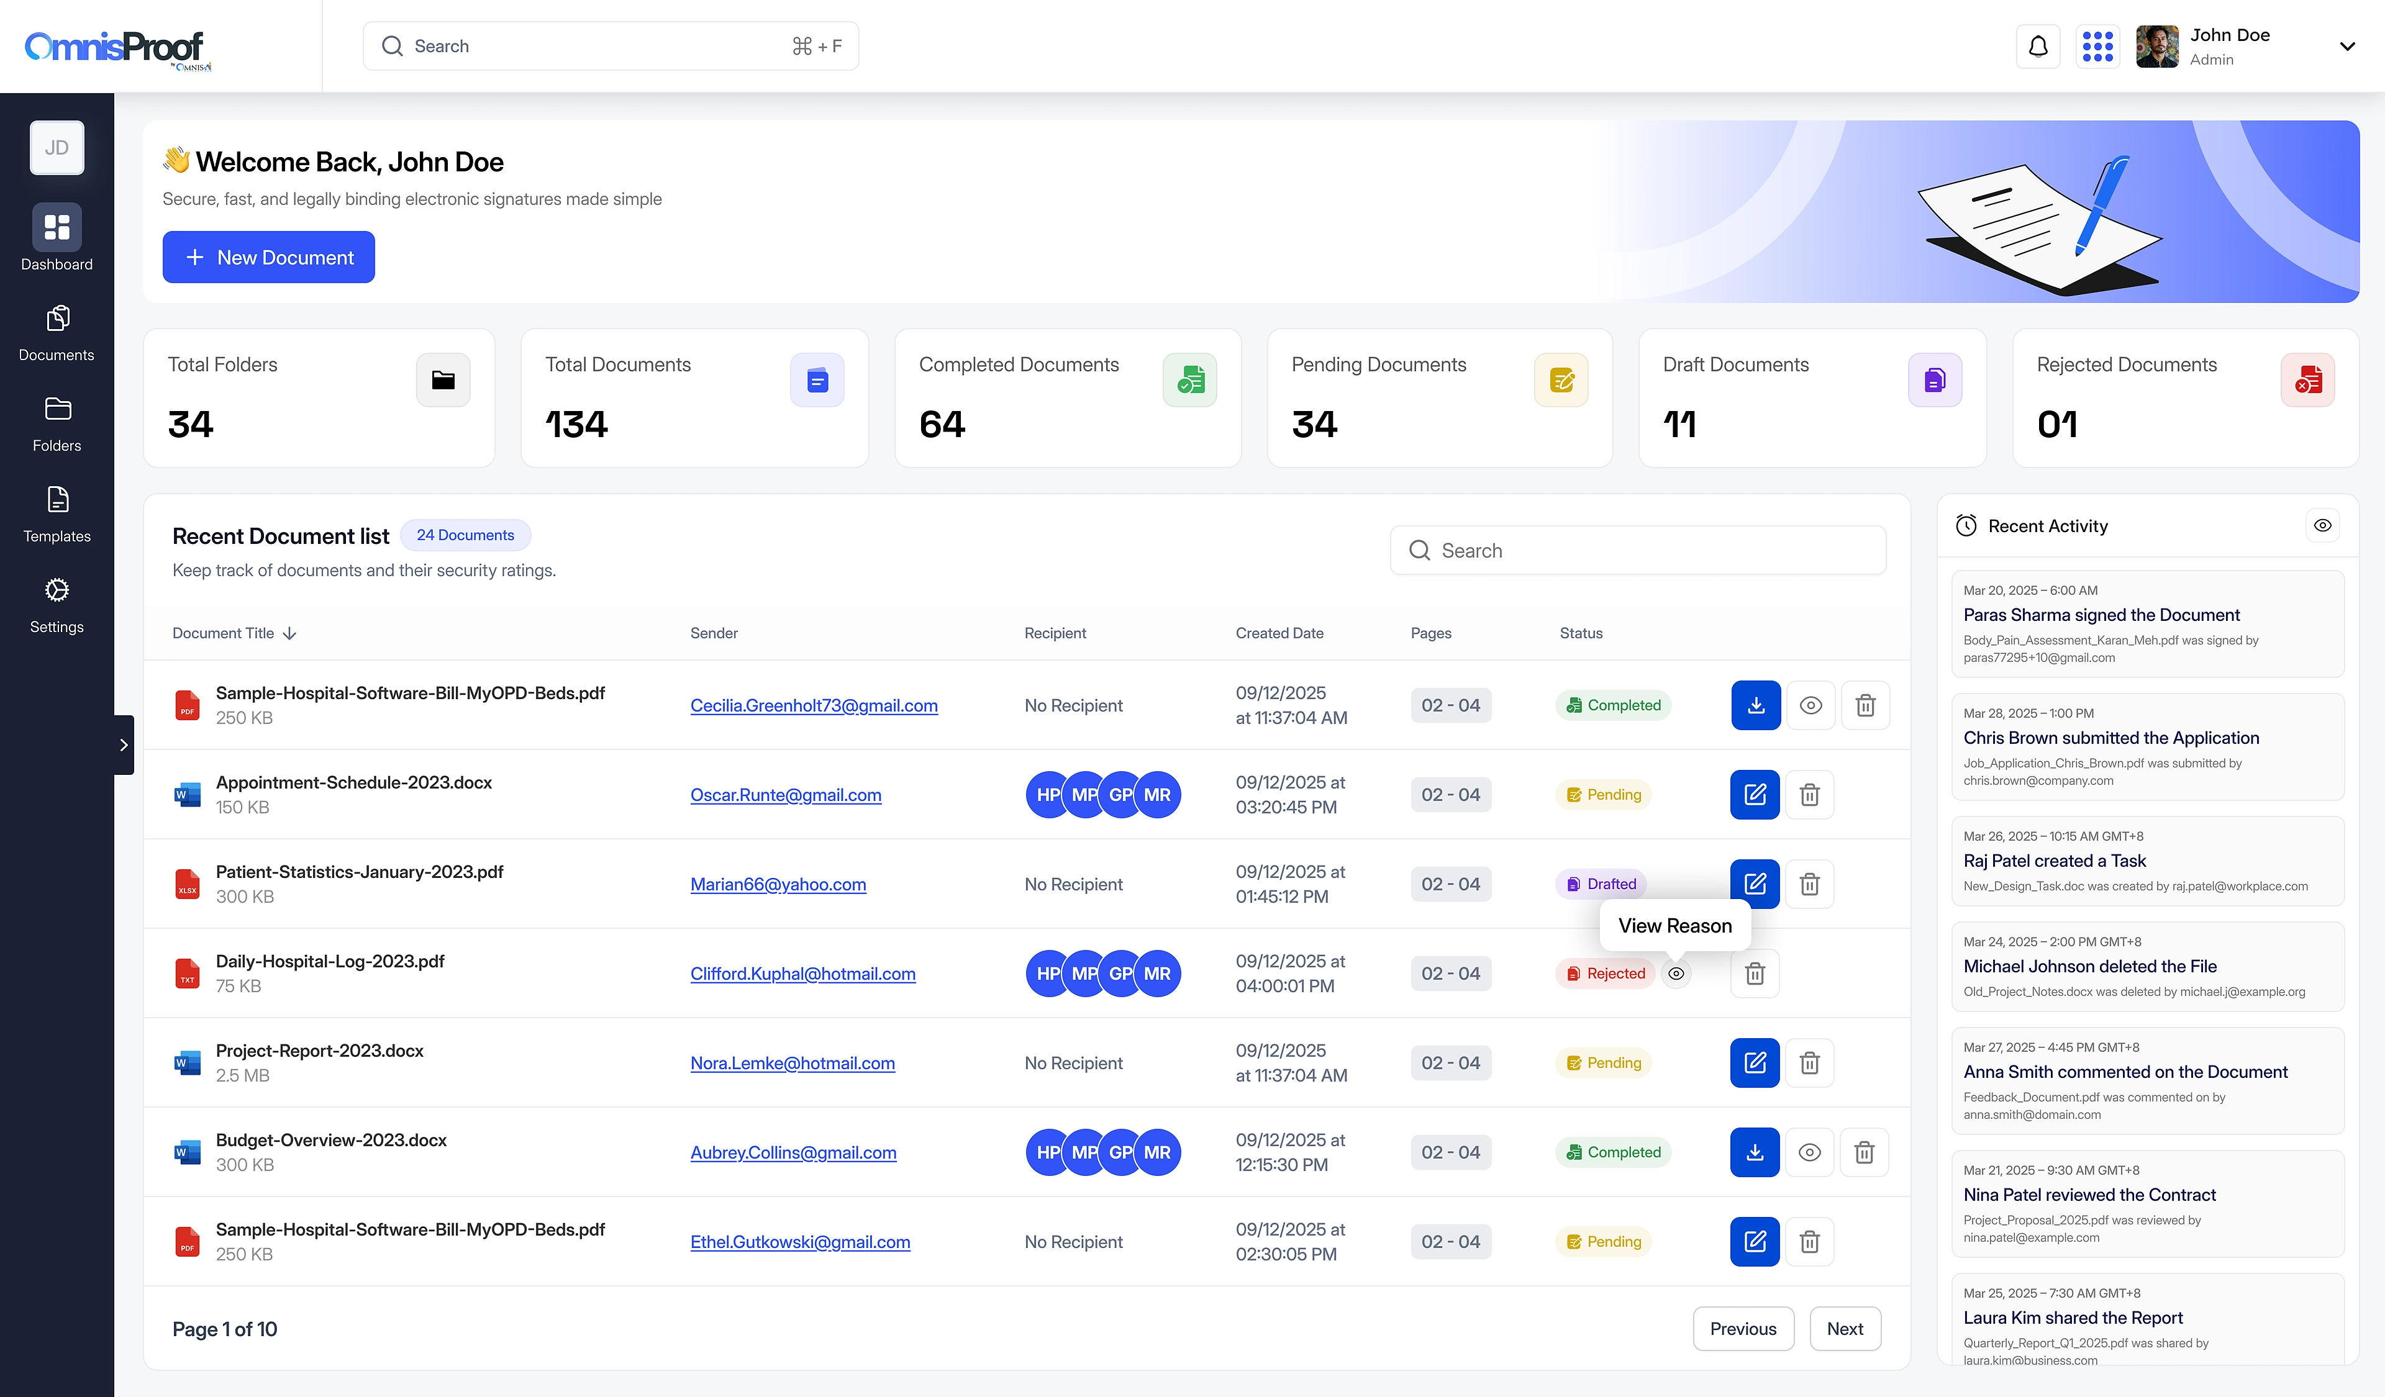Image resolution: width=2385 pixels, height=1397 pixels.
Task: Expand the collapsed sidebar with arrow handle
Action: coord(124,745)
